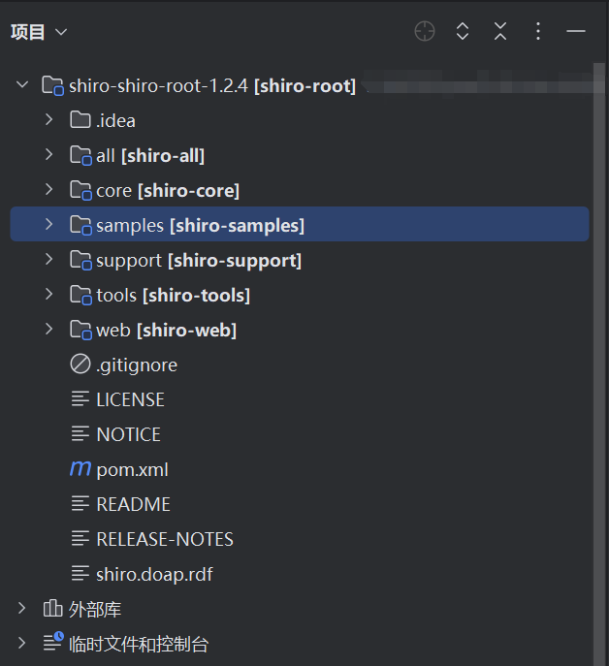Open the three-dot options menu
The width and height of the screenshot is (609, 666).
538,32
